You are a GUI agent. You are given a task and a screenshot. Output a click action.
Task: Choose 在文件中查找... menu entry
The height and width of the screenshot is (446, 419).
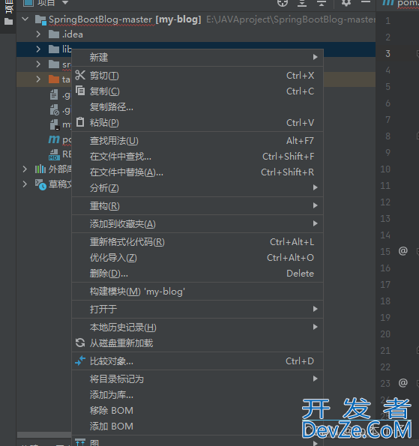tap(197, 157)
